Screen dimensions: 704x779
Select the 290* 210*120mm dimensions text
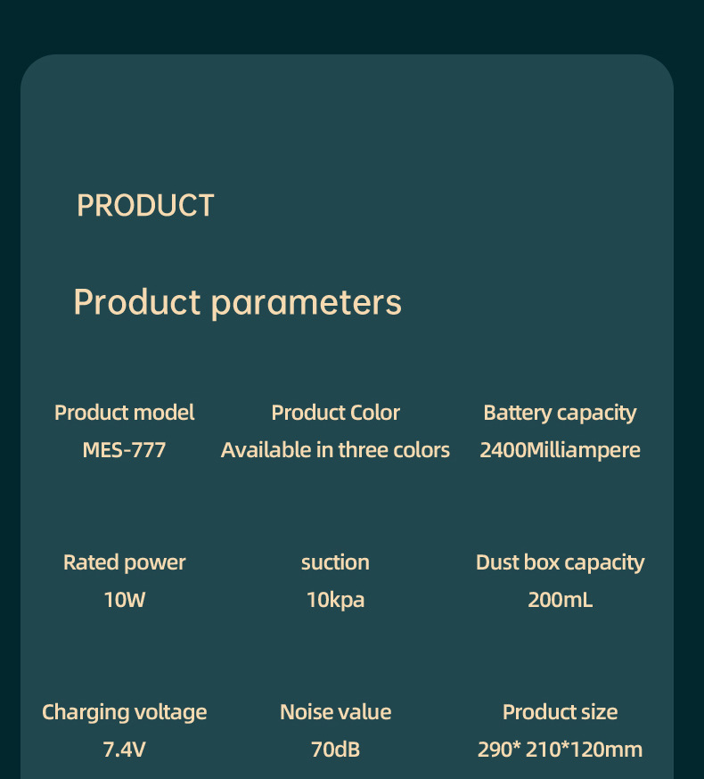560,750
